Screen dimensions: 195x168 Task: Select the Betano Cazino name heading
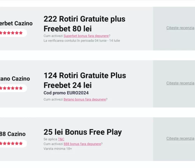click(x=15, y=79)
